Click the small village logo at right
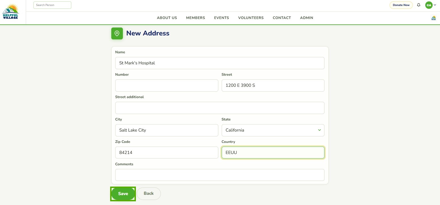 (433, 18)
